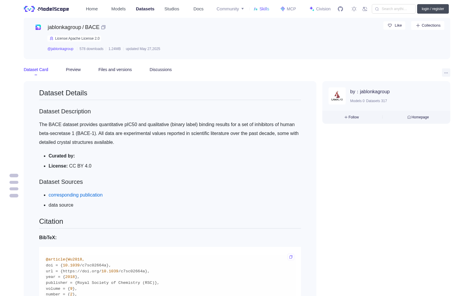Focus the Search anything field

[394, 9]
